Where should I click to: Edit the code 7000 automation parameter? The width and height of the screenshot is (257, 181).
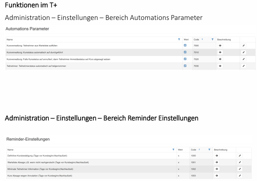[244, 46]
